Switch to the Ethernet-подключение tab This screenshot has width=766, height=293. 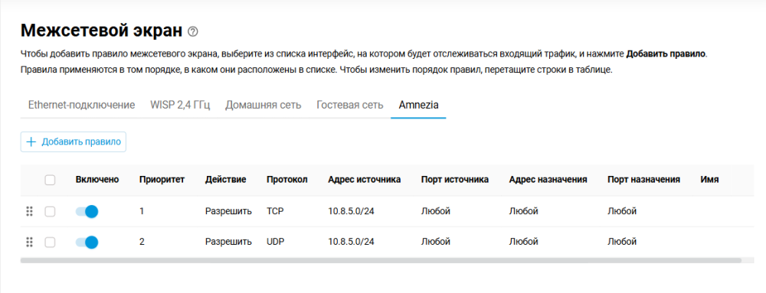point(82,105)
